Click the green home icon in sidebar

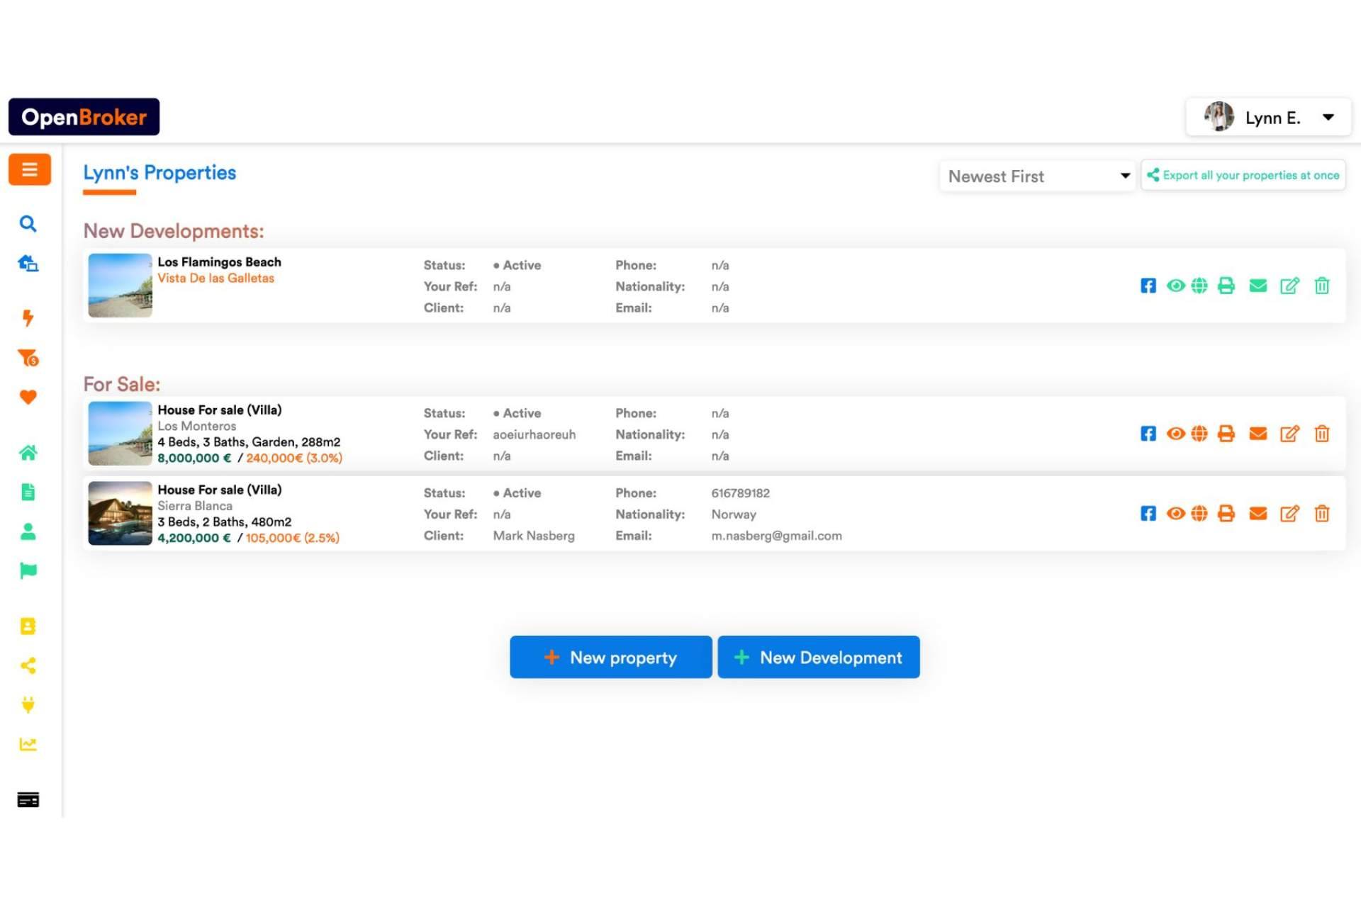(x=28, y=453)
